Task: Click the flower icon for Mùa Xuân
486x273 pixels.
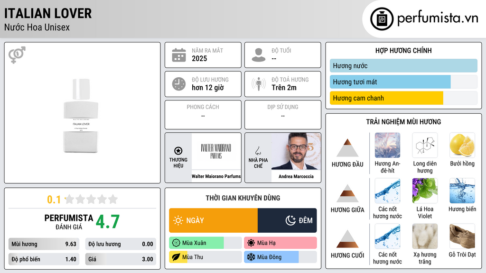Action: [176, 243]
